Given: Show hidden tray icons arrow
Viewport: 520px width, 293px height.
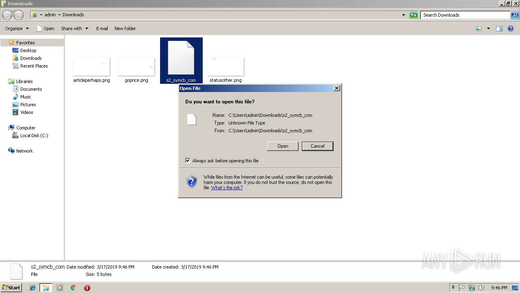Looking at the screenshot, I should click(x=453, y=288).
